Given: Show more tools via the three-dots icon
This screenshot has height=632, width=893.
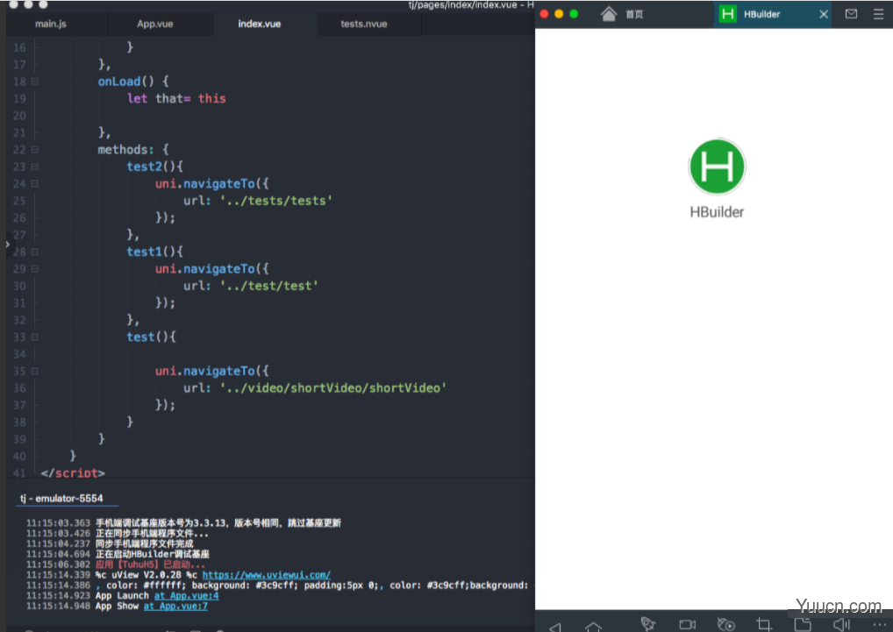Looking at the screenshot, I should (x=879, y=625).
